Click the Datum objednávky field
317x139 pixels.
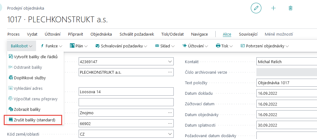(x=287, y=115)
